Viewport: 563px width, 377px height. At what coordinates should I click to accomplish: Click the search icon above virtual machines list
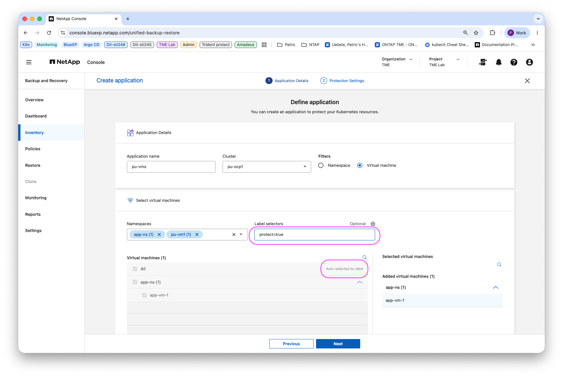coord(364,257)
